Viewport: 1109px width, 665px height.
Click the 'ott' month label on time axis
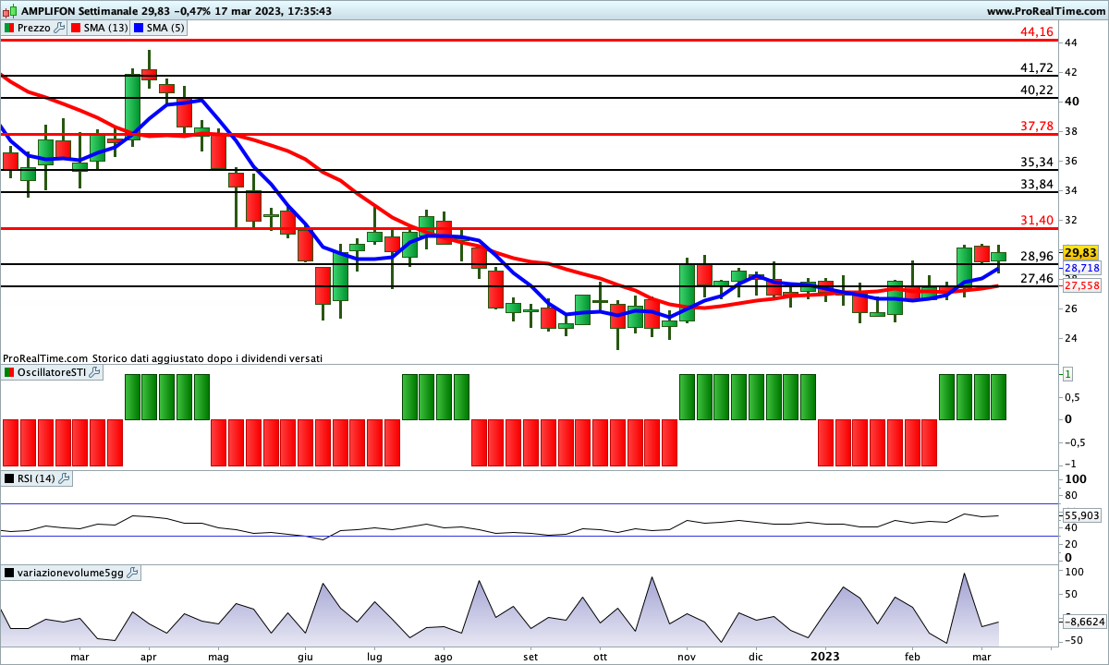[x=600, y=657]
